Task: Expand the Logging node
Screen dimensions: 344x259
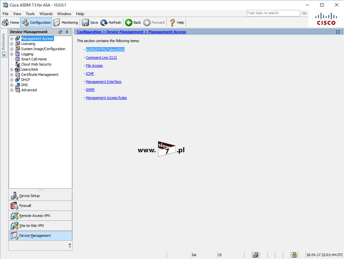Action: point(12,54)
